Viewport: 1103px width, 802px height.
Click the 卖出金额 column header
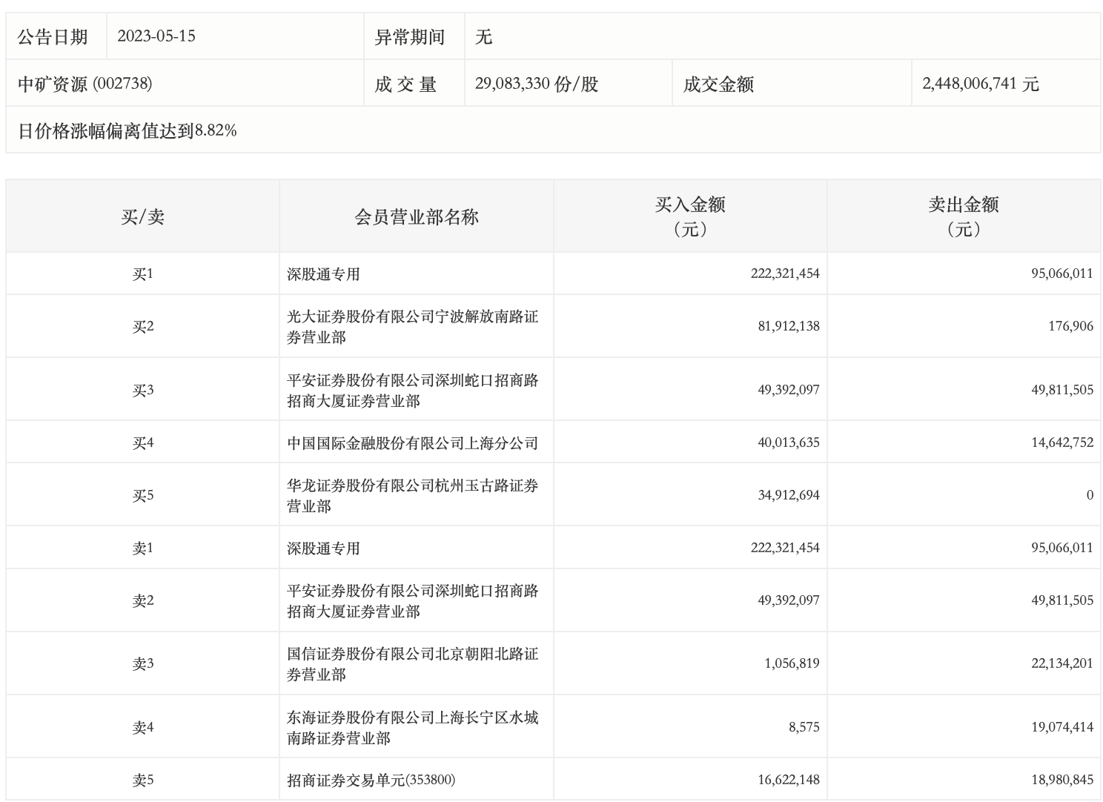coord(964,216)
